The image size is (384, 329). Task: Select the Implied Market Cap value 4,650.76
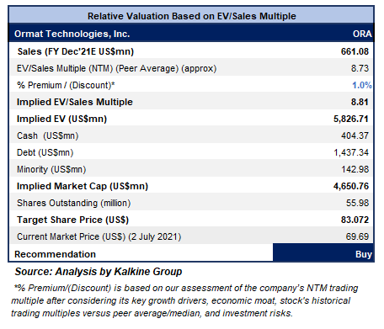click(x=351, y=186)
